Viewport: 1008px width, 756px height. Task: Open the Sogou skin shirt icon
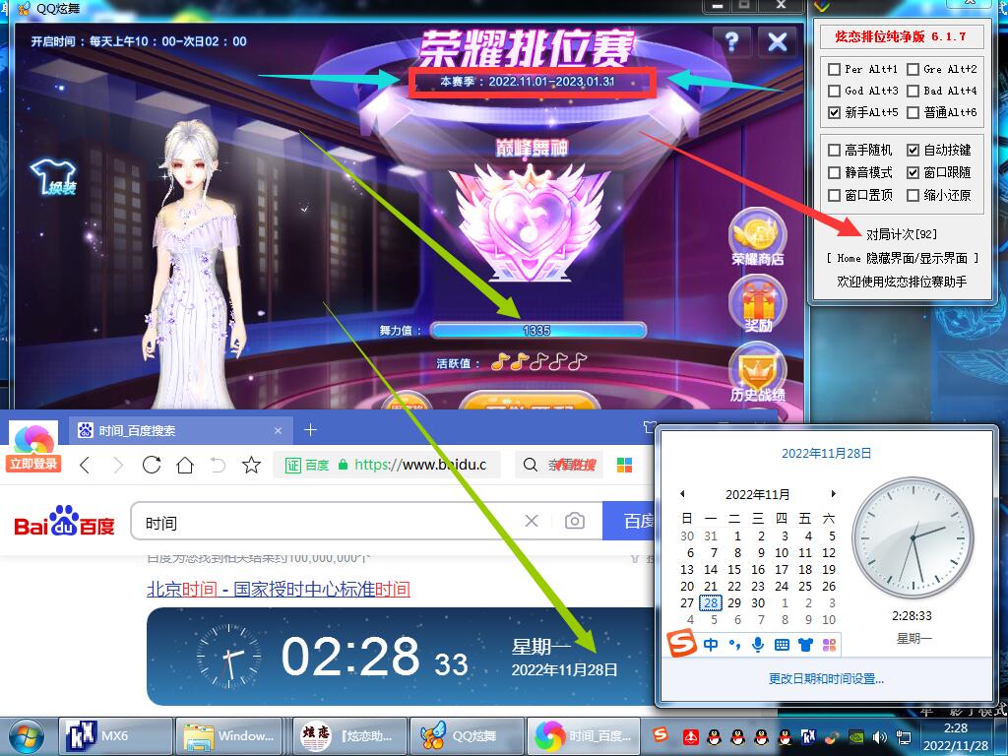coord(805,644)
